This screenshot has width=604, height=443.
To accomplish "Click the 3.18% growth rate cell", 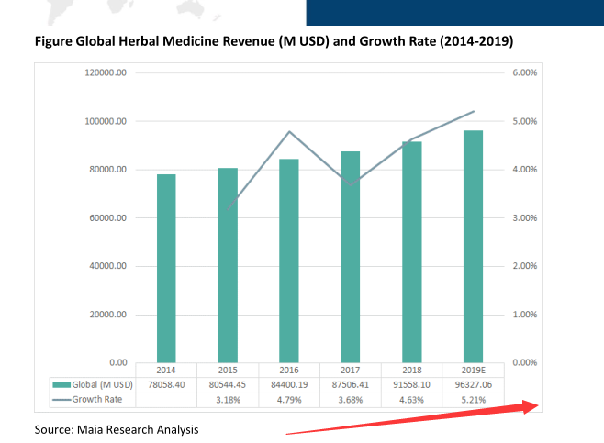I will (x=228, y=400).
